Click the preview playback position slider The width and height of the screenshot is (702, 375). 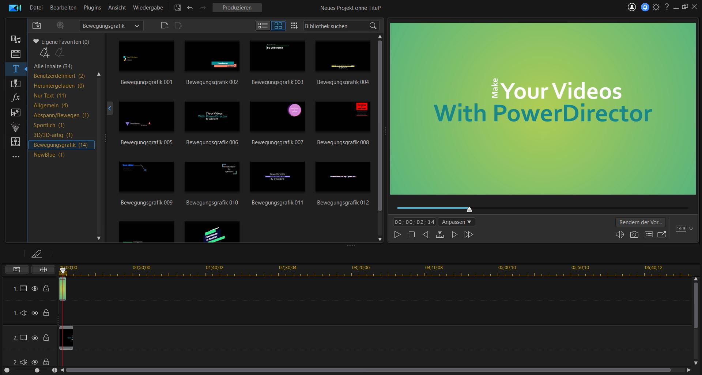click(x=469, y=209)
